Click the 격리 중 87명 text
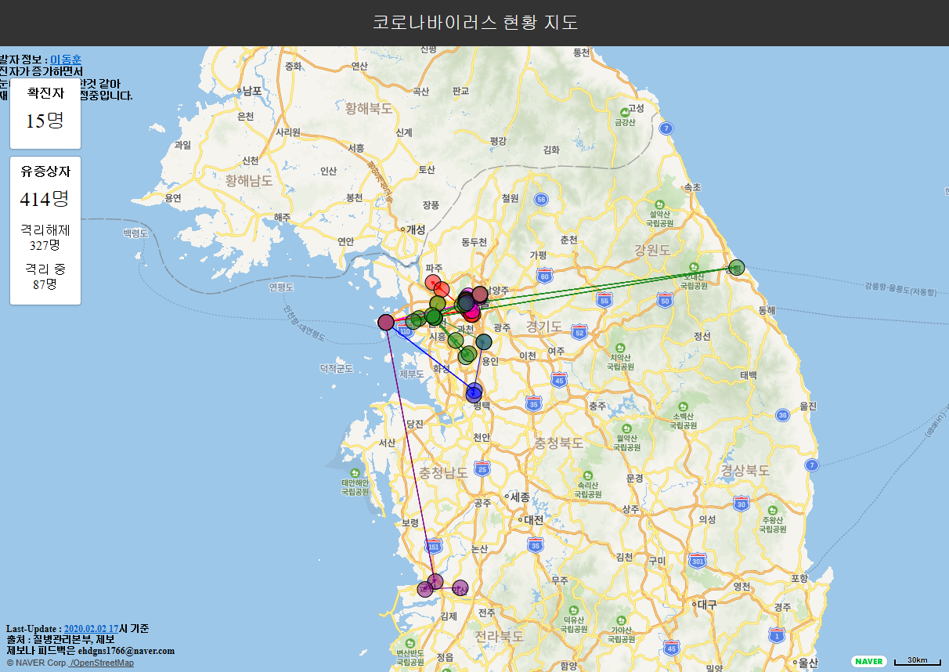949x672 pixels. pos(45,276)
